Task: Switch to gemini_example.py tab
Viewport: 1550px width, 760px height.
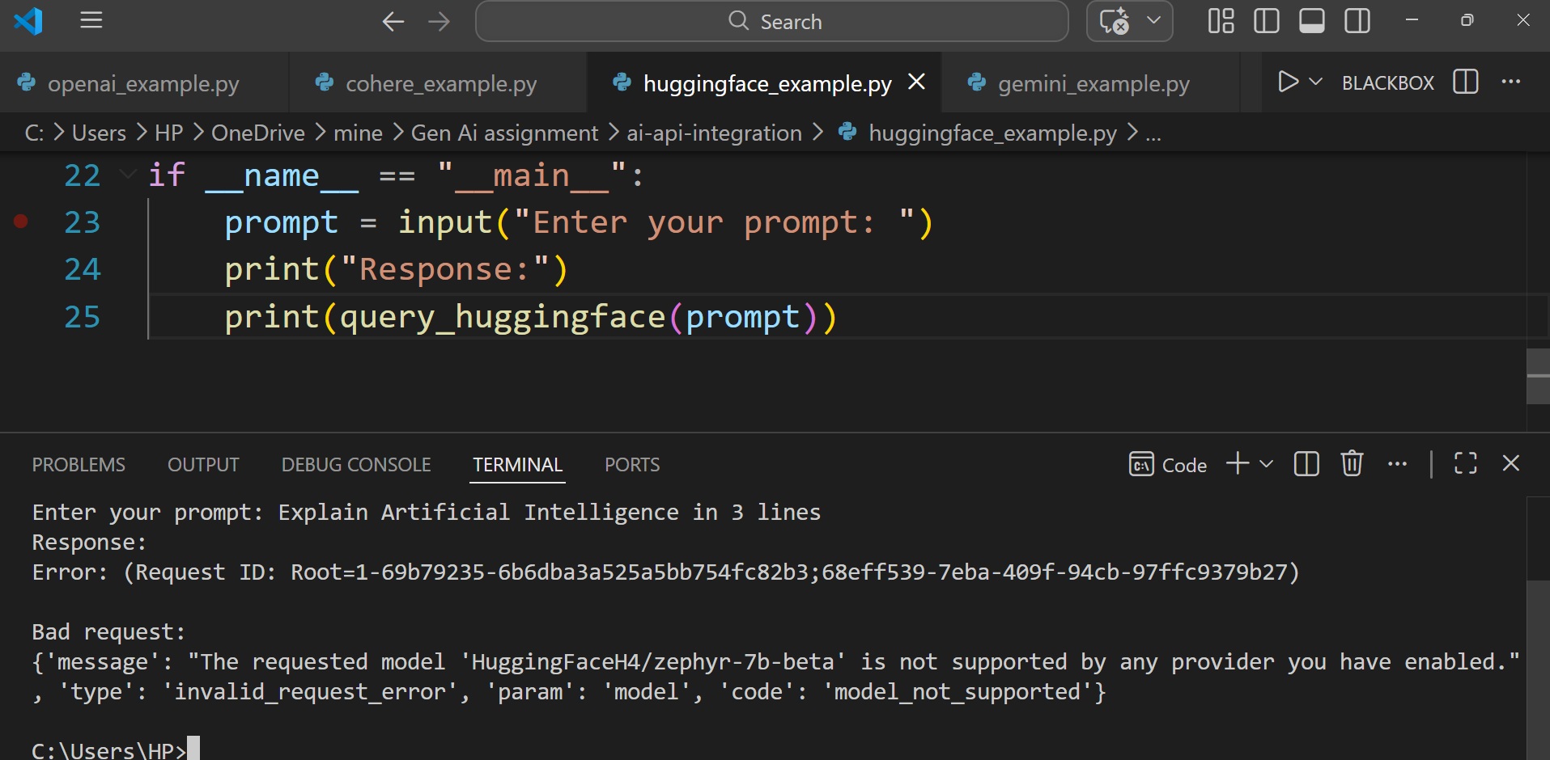Action: coord(1090,83)
